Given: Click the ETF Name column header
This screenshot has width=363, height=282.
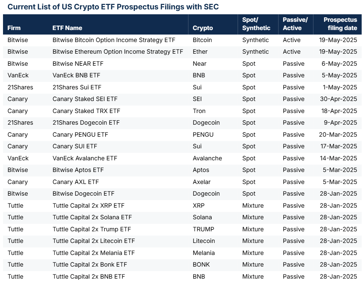Looking at the screenshot, I should click(x=67, y=28).
